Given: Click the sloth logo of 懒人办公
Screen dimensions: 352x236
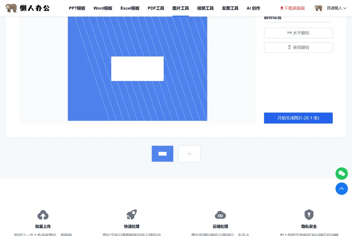Looking at the screenshot, I should [11, 8].
